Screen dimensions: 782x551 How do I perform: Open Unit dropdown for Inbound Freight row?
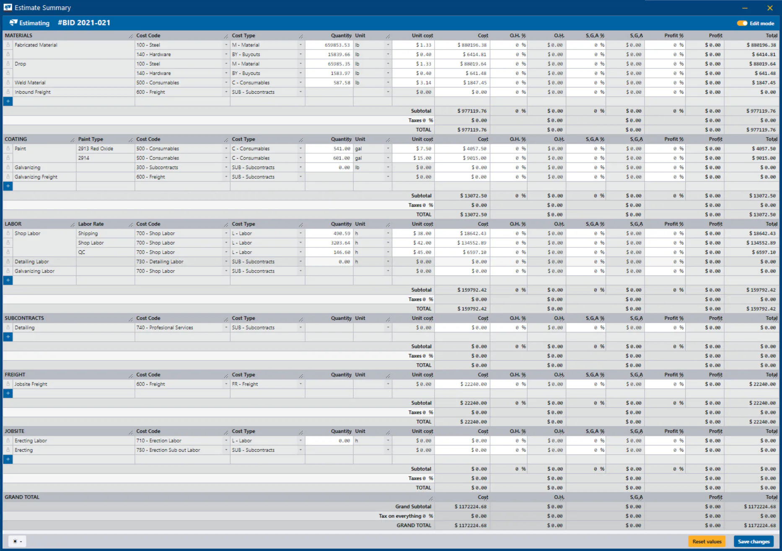[388, 92]
